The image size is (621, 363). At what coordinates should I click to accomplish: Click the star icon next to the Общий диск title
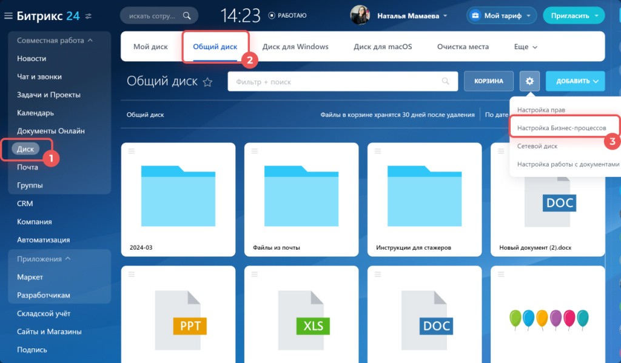[x=207, y=82]
